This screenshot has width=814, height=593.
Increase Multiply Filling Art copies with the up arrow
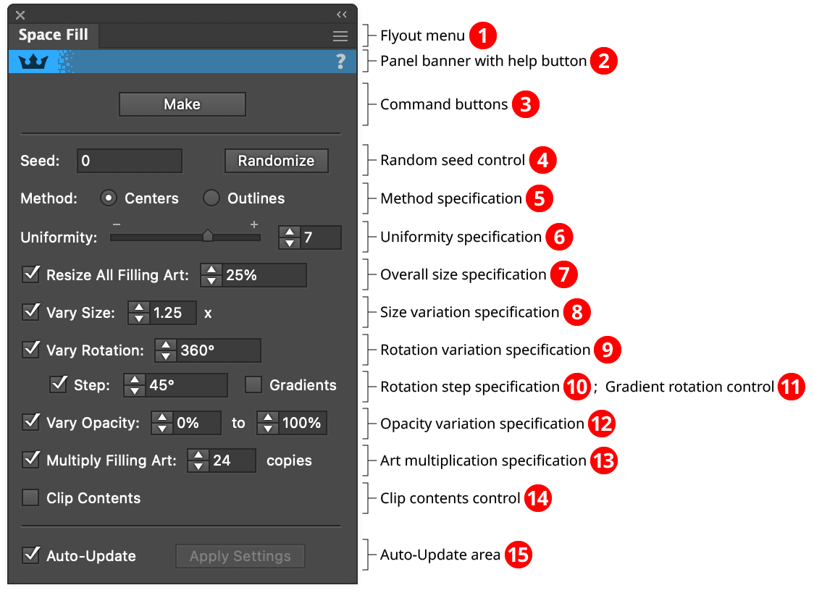pyautogui.click(x=197, y=455)
